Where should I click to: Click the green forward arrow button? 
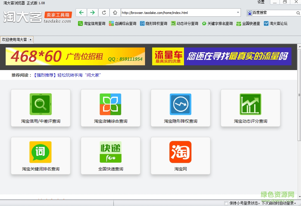pyautogui.click(x=93, y=12)
